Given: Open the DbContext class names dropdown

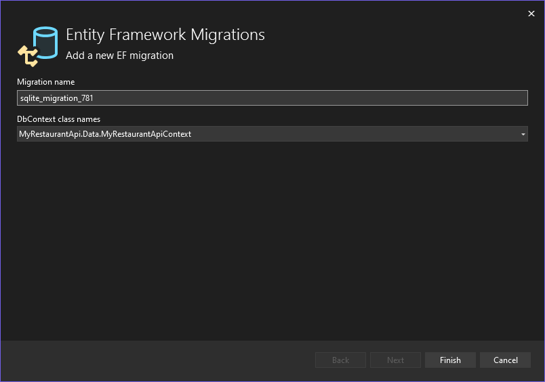Looking at the screenshot, I should [x=272, y=133].
